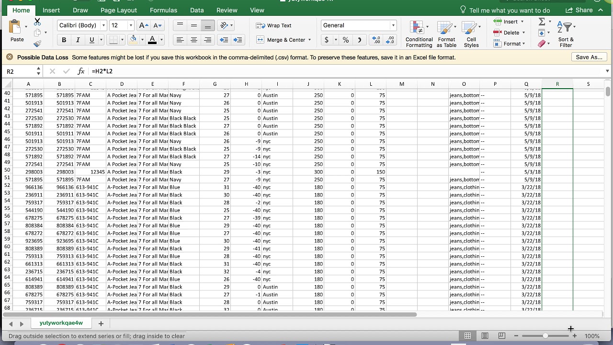Cut selection with the scissors icon

click(37, 22)
